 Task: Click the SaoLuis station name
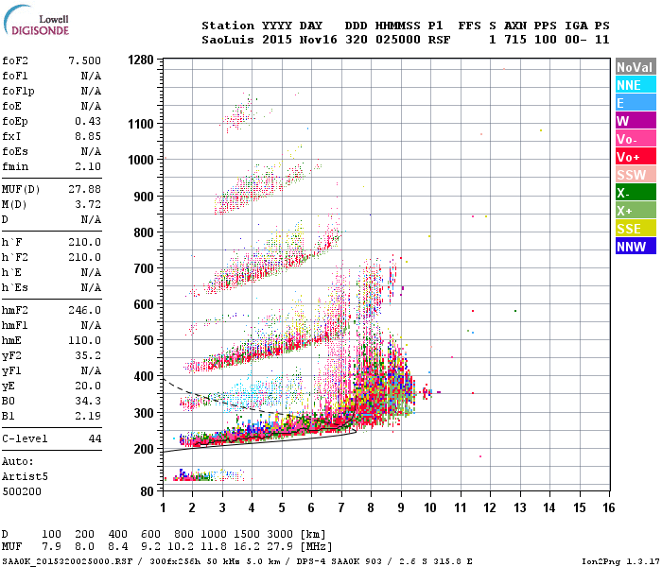[x=228, y=40]
